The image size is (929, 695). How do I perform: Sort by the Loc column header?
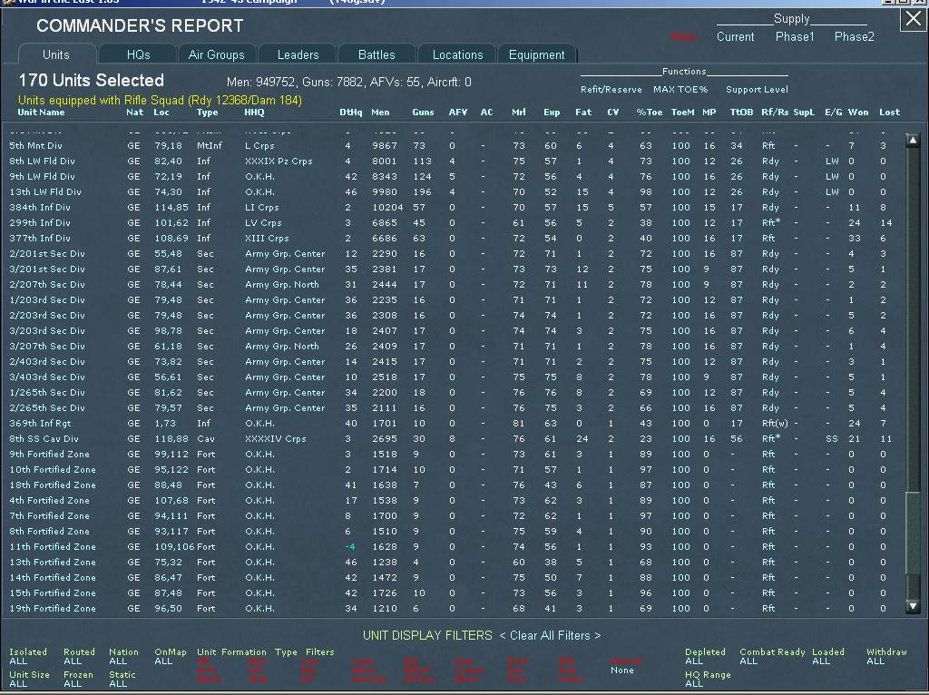click(161, 112)
